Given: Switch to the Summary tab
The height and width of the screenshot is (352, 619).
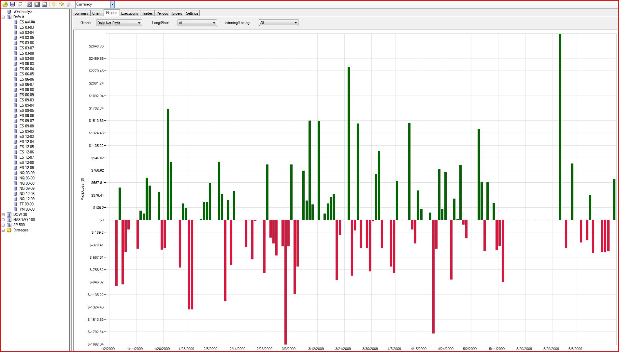Looking at the screenshot, I should click(81, 13).
